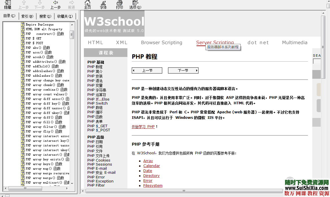330x197 pixels.
Task: Click topic icon beside PHP addAttribute() 函数
Action: coord(23,62)
